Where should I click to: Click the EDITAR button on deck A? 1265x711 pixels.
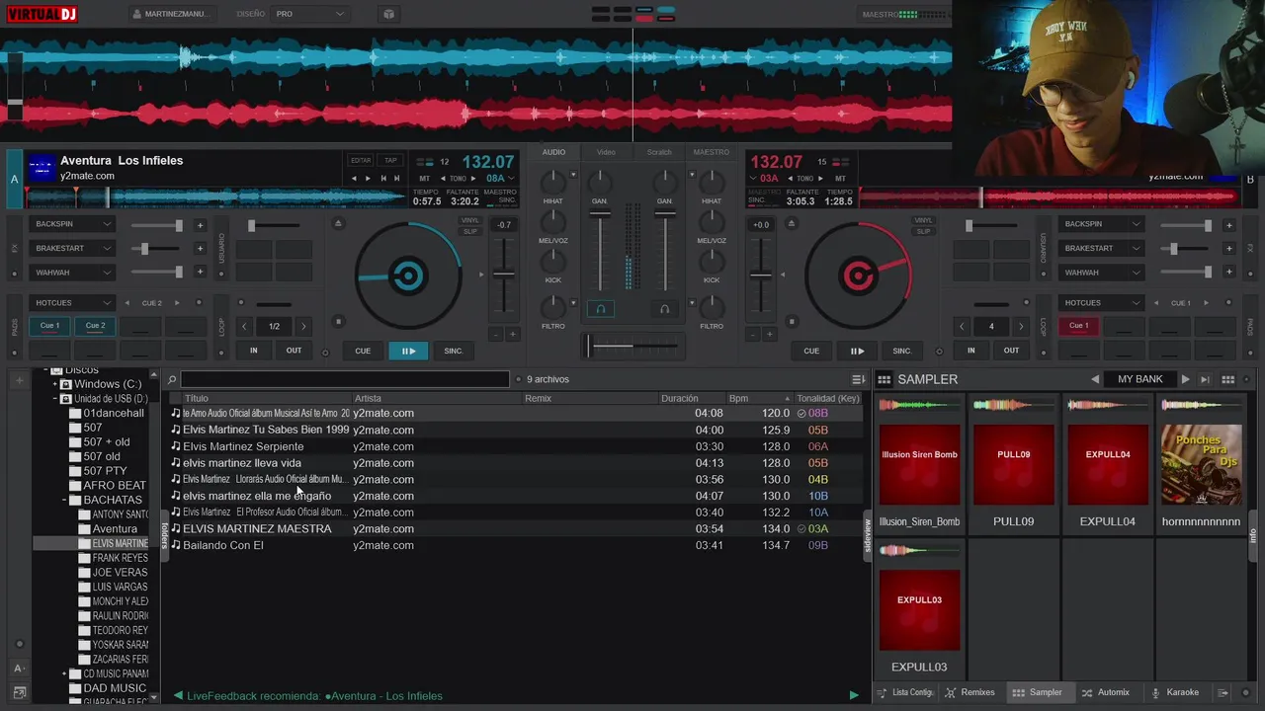click(x=361, y=160)
